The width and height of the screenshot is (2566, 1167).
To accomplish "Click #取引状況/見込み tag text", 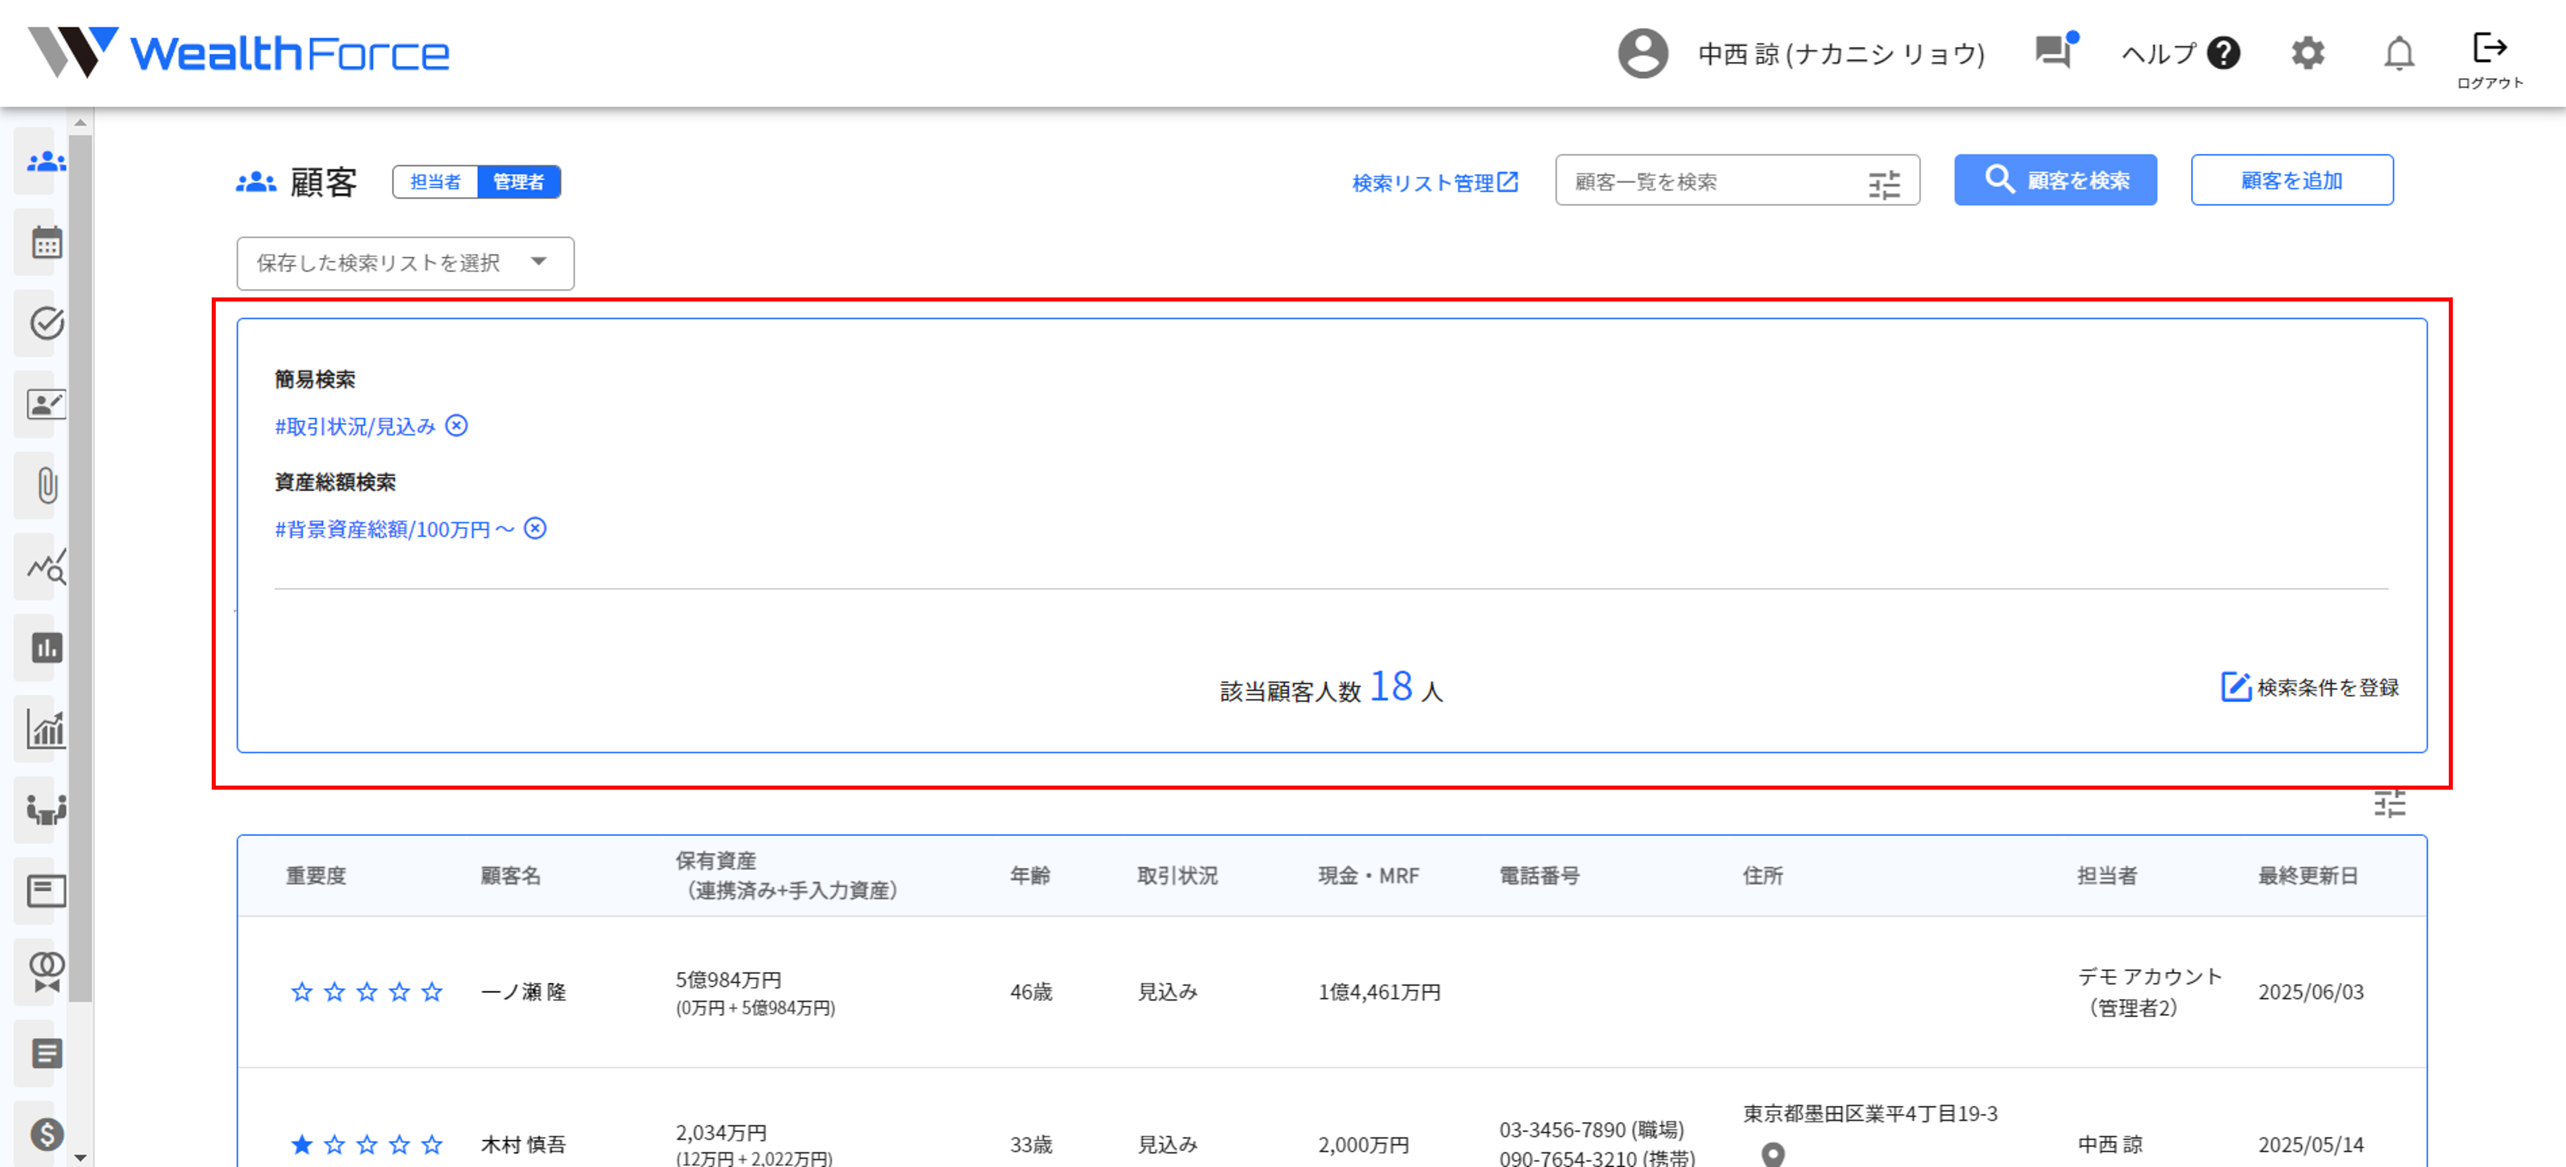I will coord(356,426).
